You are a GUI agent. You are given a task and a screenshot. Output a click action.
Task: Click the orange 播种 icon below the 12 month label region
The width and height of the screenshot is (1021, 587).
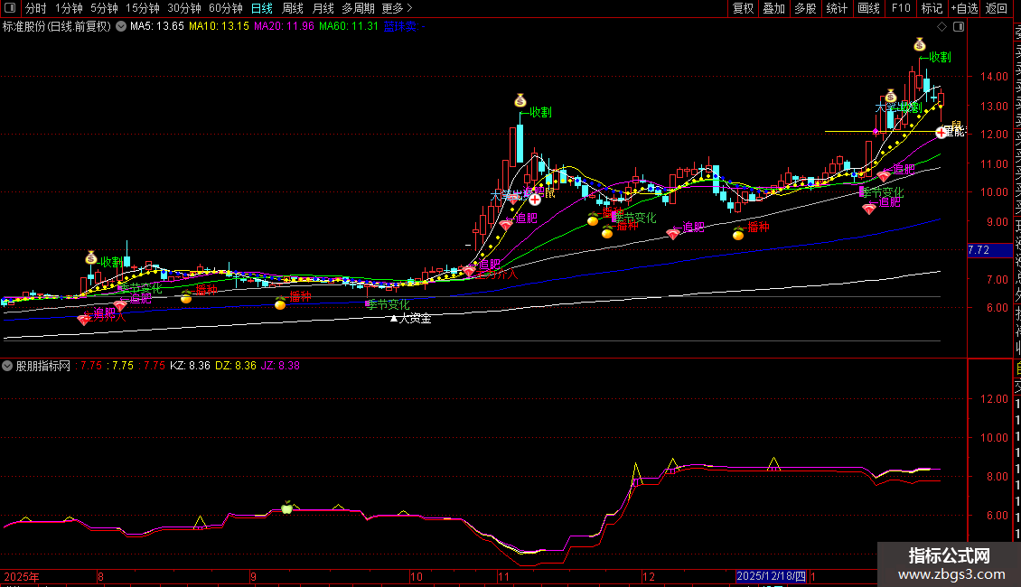click(x=738, y=234)
